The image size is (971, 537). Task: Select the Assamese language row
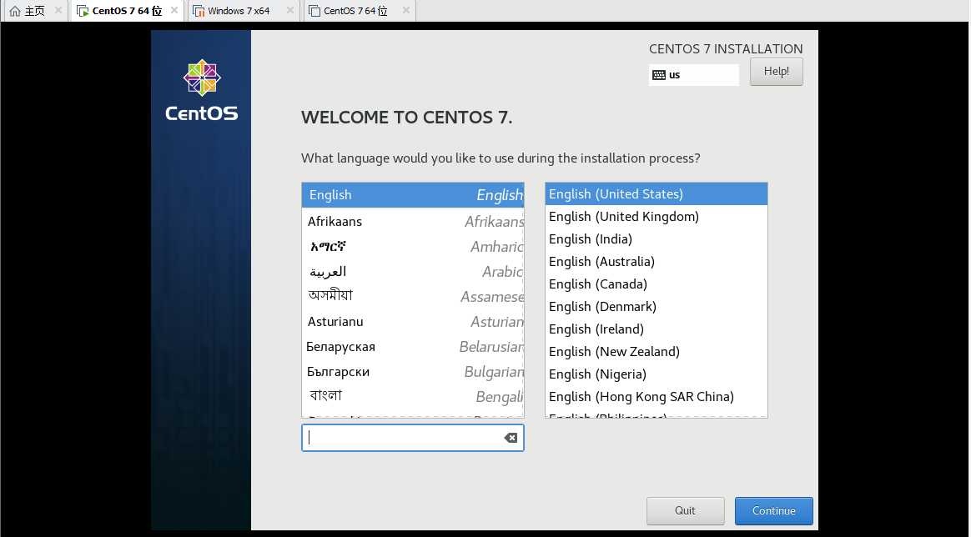tap(413, 296)
